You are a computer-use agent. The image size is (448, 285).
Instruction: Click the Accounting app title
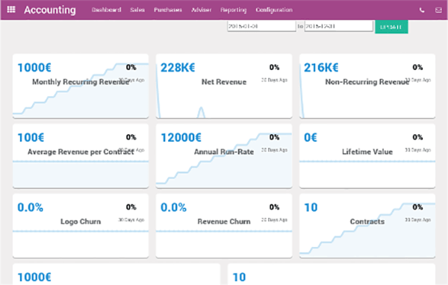(50, 10)
